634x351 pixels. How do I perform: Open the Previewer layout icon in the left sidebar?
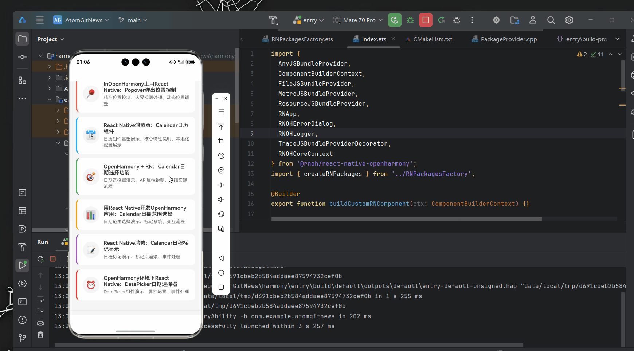(x=22, y=210)
